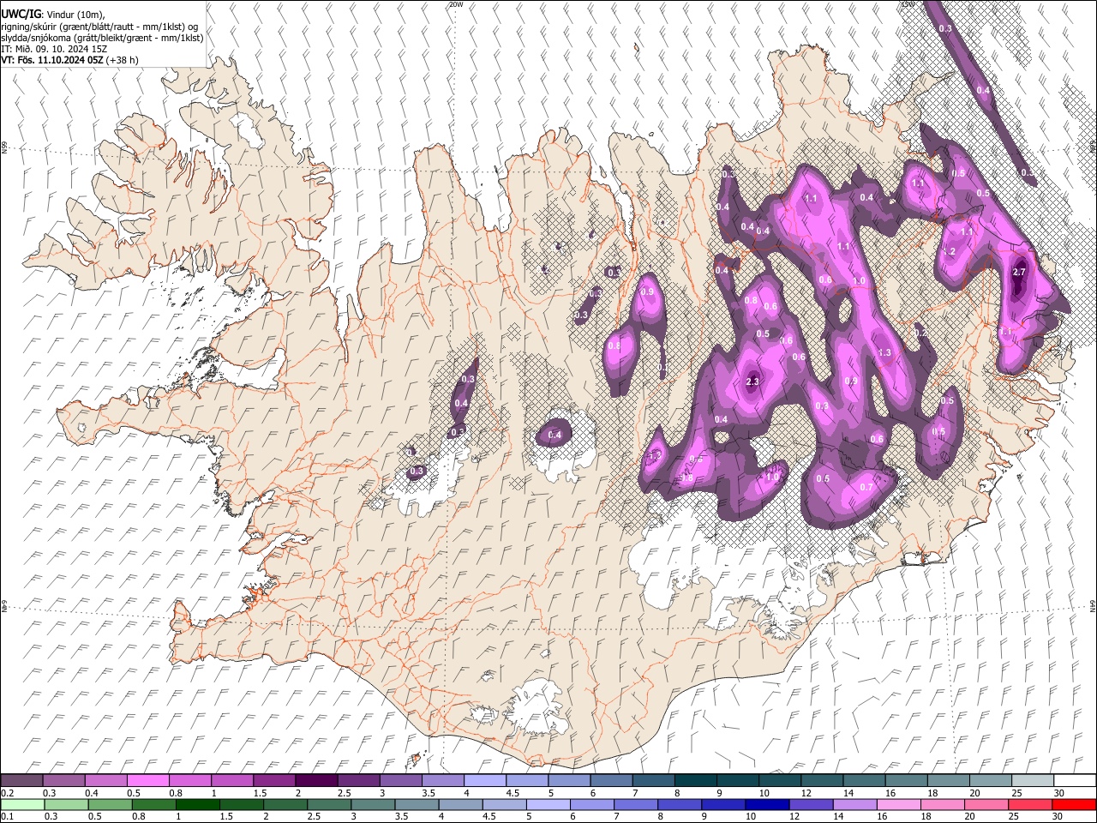Select the dark teal 8 swatch in upper legend

pos(695,781)
